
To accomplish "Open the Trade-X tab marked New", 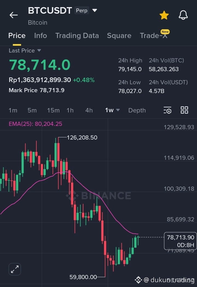I will point(154,35).
